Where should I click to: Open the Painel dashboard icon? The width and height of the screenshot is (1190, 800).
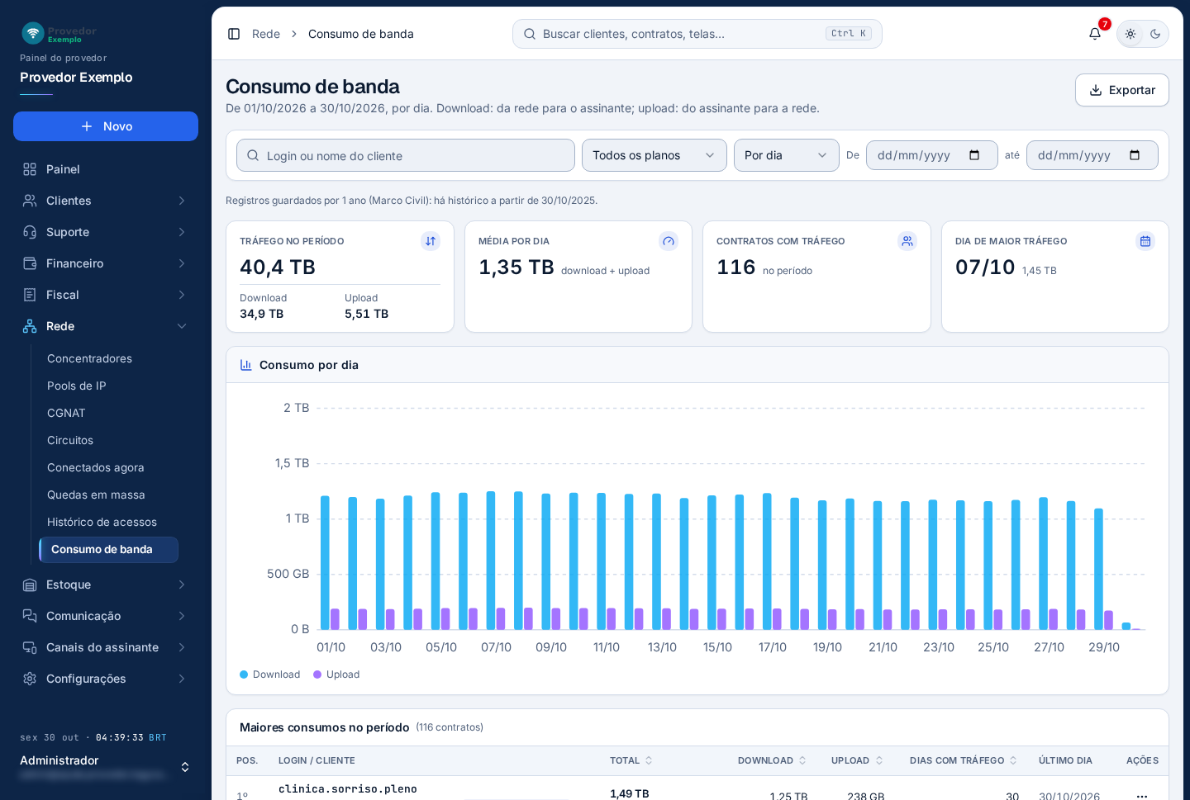tap(30, 169)
